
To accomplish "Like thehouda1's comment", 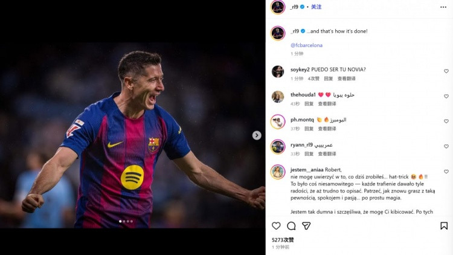I will 446,96.
